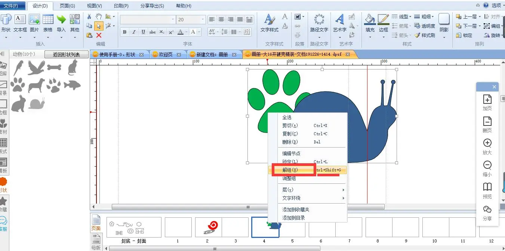This screenshot has width=505, height=251.
Task: Click the 透明度 transparency tool
Action: [x=425, y=26]
